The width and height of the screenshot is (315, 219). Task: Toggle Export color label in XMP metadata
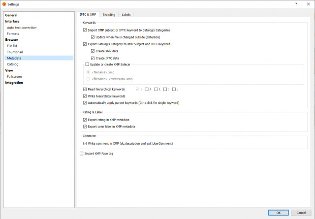pyautogui.click(x=85, y=126)
